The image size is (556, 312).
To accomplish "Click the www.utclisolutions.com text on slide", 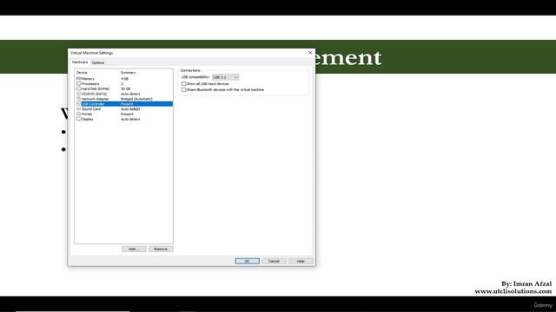I will pyautogui.click(x=513, y=291).
